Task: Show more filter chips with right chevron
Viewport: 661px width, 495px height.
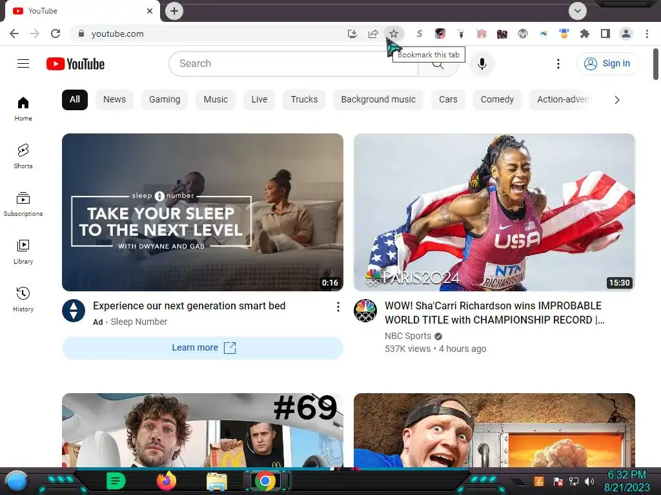Action: click(x=616, y=100)
